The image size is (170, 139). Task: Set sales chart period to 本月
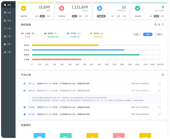[159, 35]
